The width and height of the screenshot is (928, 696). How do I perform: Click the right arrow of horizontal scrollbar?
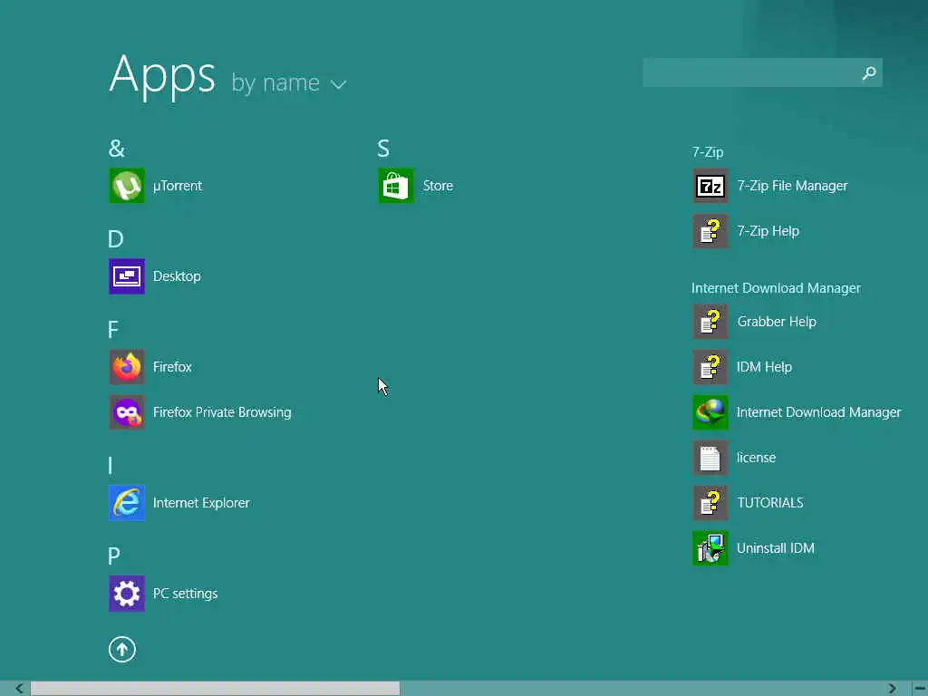tap(892, 689)
